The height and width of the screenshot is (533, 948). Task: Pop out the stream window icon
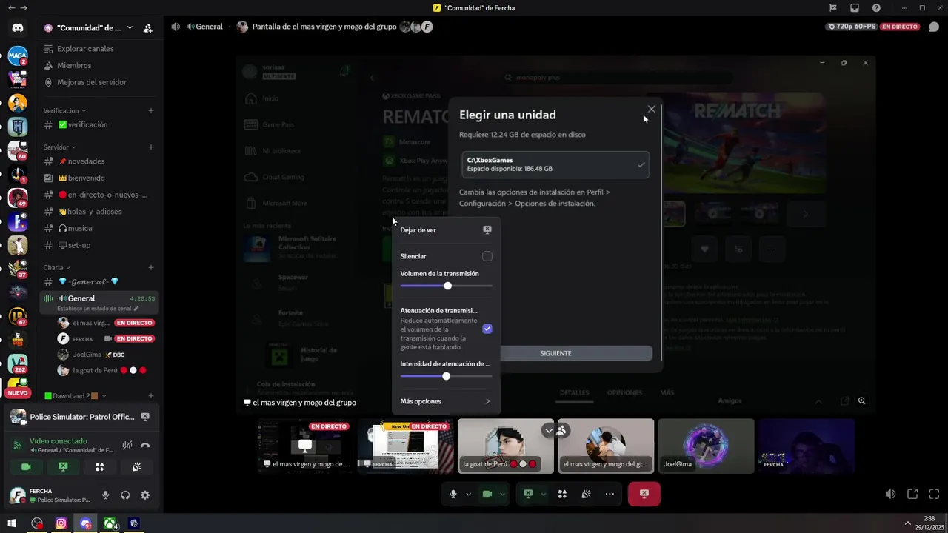pyautogui.click(x=912, y=494)
